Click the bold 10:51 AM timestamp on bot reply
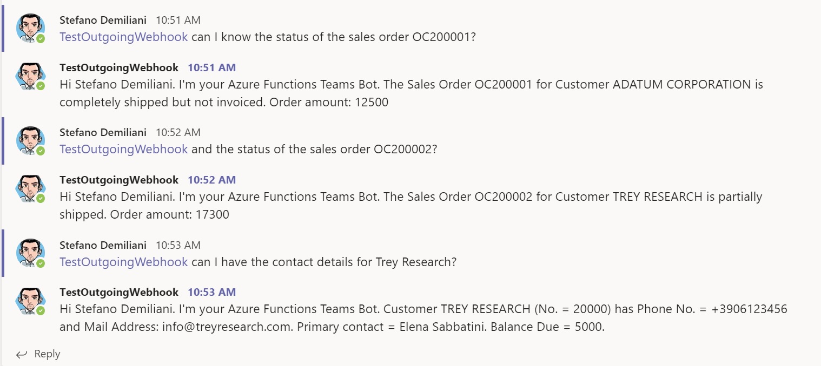The height and width of the screenshot is (366, 821). tap(211, 67)
